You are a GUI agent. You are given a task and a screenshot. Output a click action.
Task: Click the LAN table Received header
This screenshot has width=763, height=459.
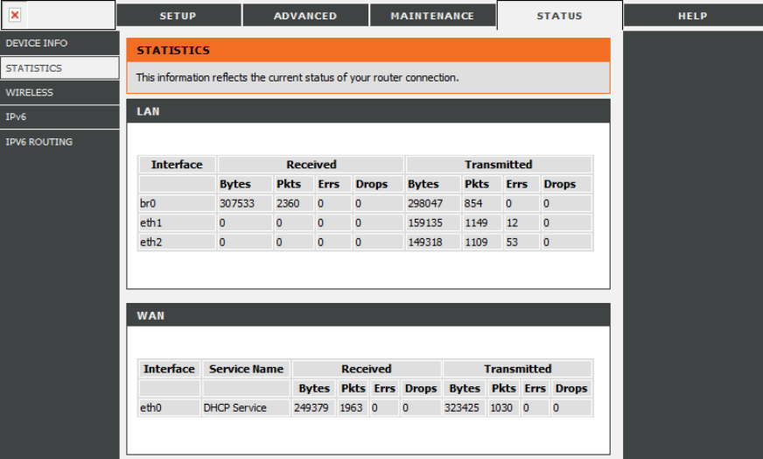[x=311, y=165]
